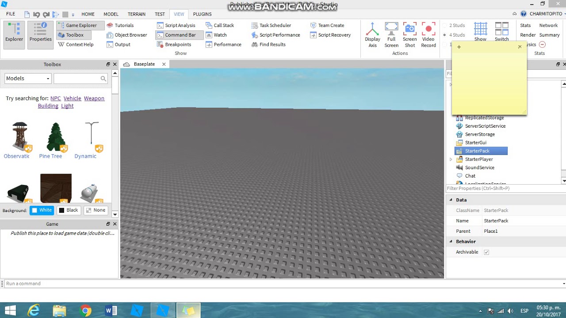The image size is (566, 318).
Task: Set Toolbox background to Black
Action: click(69, 210)
